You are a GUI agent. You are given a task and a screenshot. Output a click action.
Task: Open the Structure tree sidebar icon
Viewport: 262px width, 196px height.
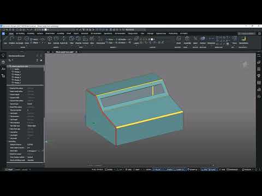pos(3,76)
